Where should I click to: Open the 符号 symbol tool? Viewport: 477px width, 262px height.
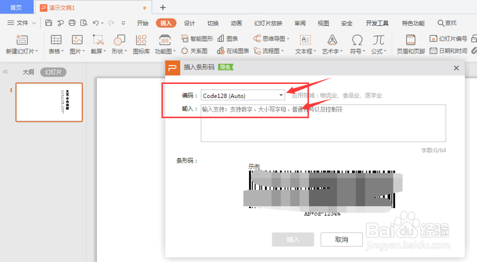(x=357, y=44)
